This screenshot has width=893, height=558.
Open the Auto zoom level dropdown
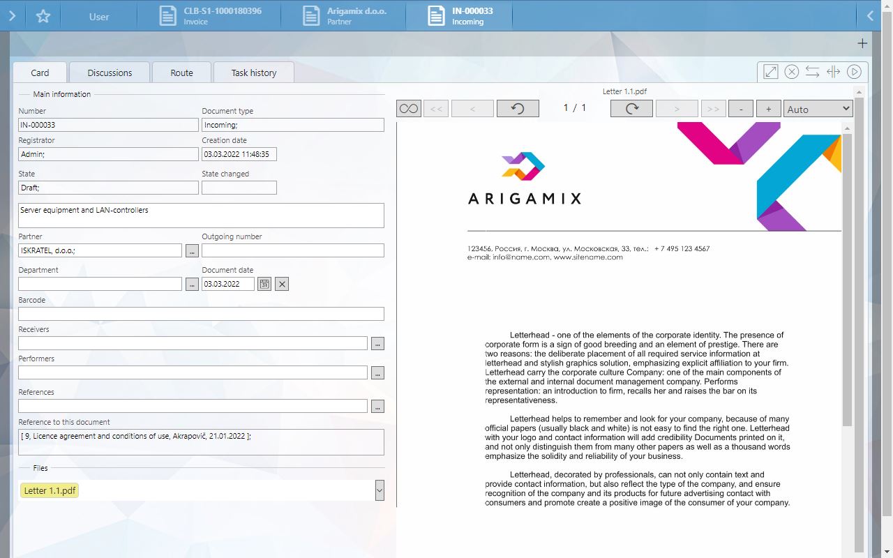[818, 108]
